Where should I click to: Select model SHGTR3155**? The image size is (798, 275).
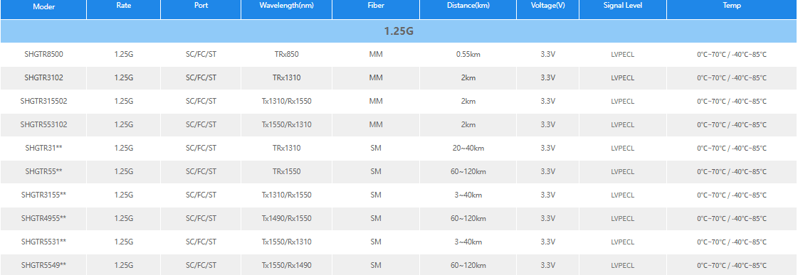coord(43,195)
